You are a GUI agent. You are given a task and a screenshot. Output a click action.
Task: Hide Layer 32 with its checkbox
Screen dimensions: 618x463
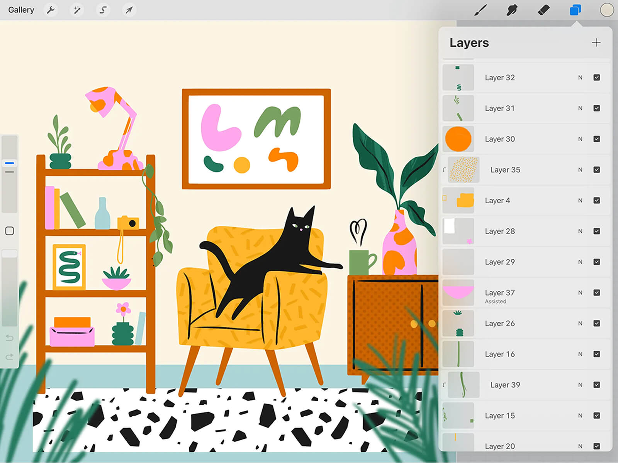(x=597, y=78)
